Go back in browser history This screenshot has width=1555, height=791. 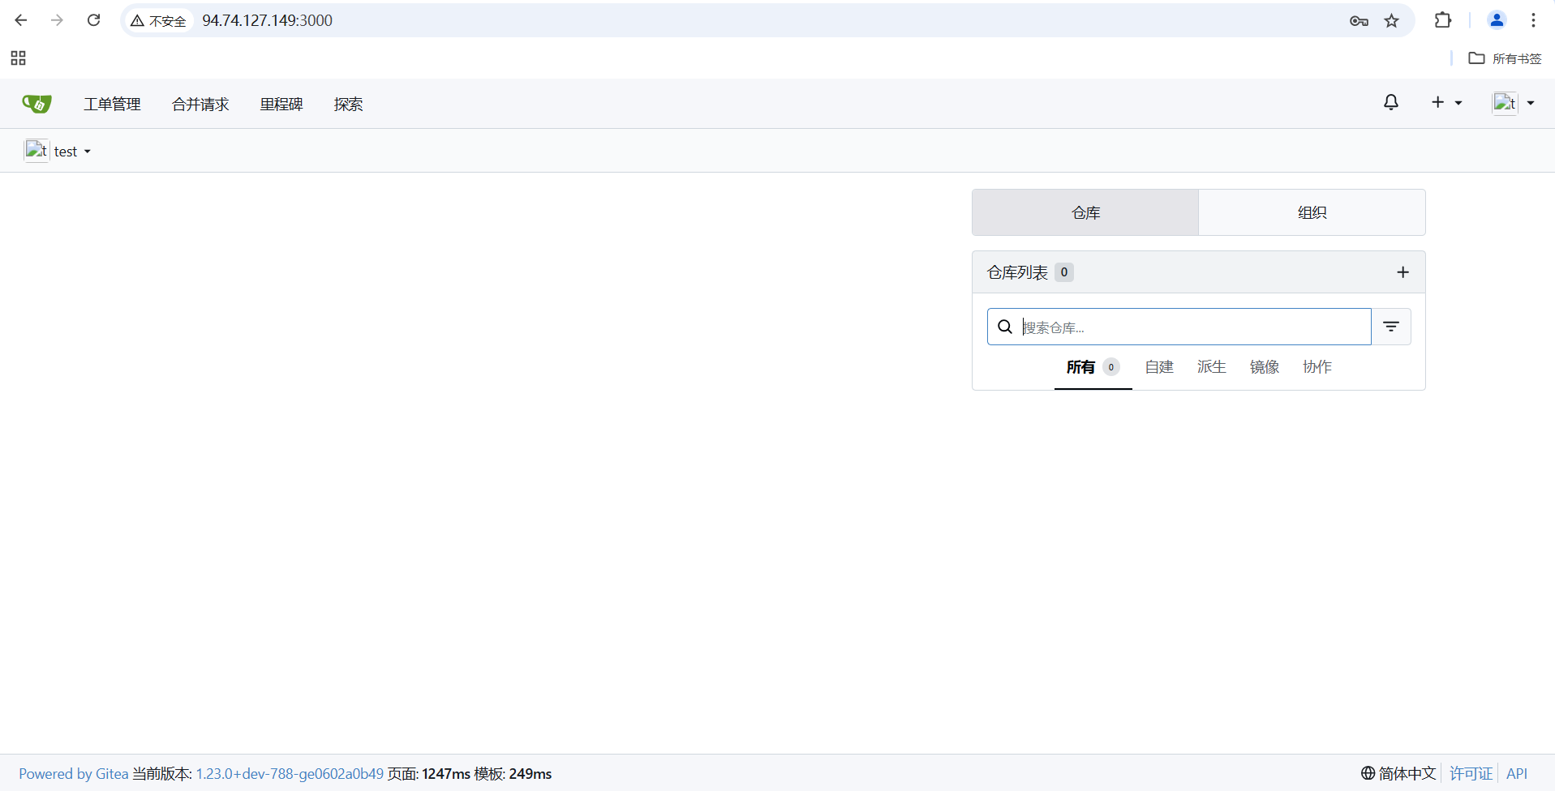click(x=21, y=20)
